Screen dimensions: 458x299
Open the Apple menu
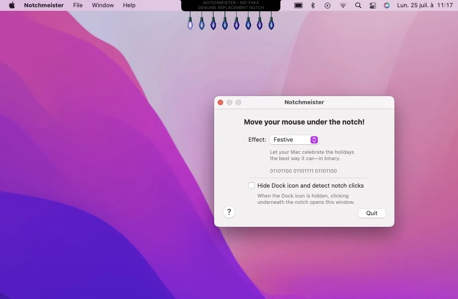[x=12, y=5]
